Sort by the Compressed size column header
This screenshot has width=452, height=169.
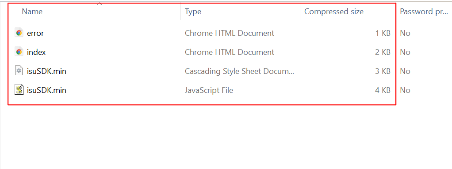click(334, 12)
